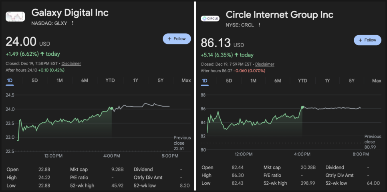Click the closing-price dot on Circle chart
387x192 pixels.
coord(302,107)
